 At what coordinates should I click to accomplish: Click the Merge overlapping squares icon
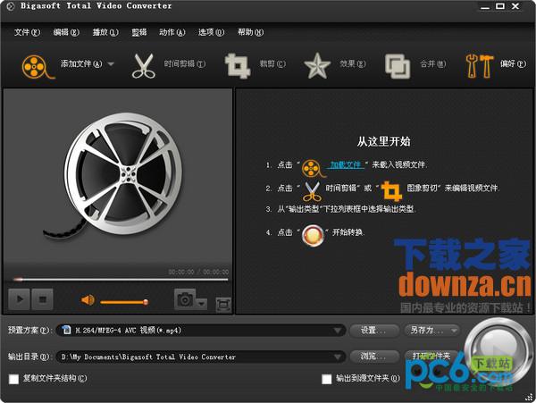pos(398,66)
